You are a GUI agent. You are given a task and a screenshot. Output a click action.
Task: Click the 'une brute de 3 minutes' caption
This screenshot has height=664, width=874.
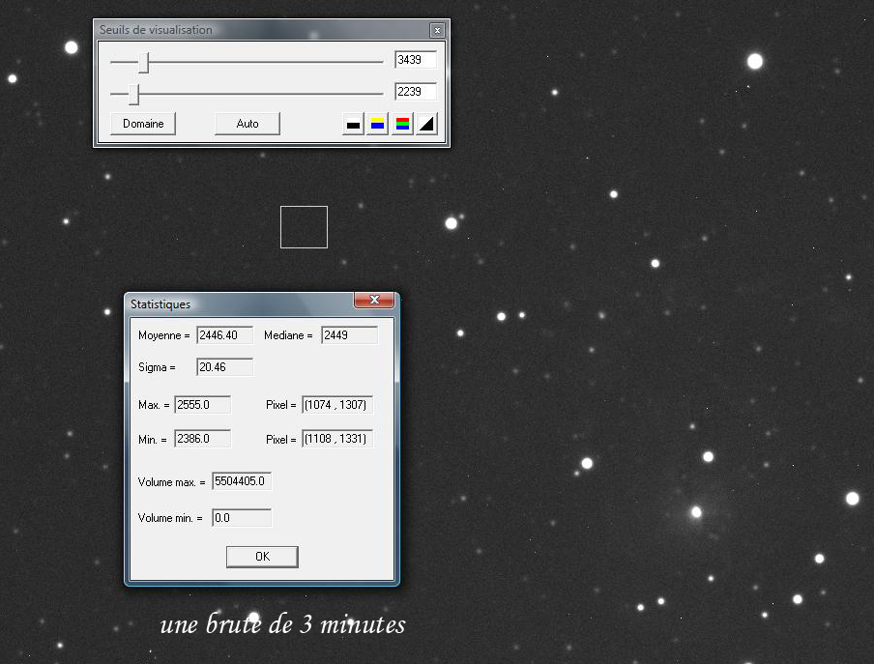[x=282, y=624]
